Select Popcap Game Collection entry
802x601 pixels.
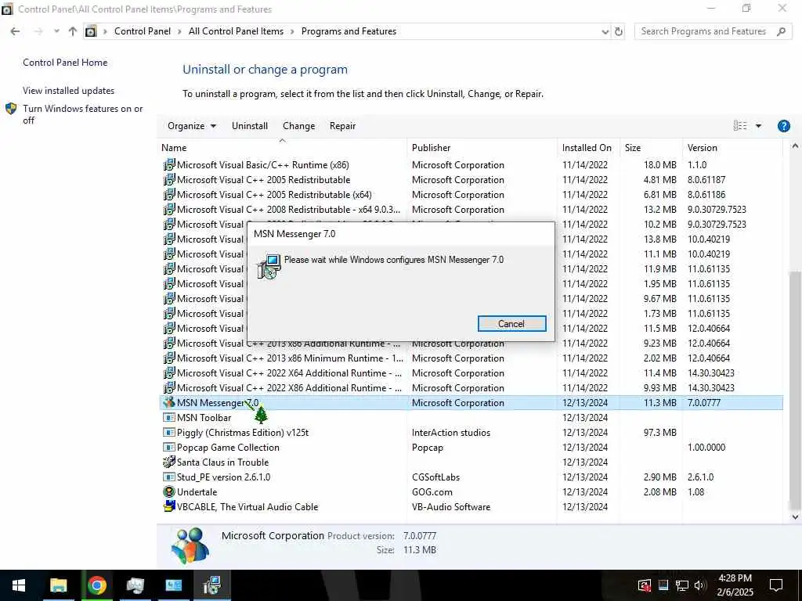(471, 447)
